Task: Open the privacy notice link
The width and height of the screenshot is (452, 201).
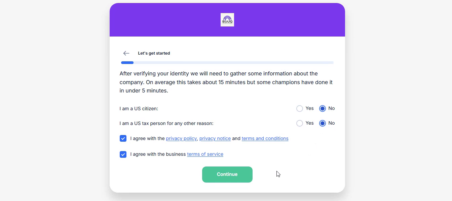Action: 215,138
